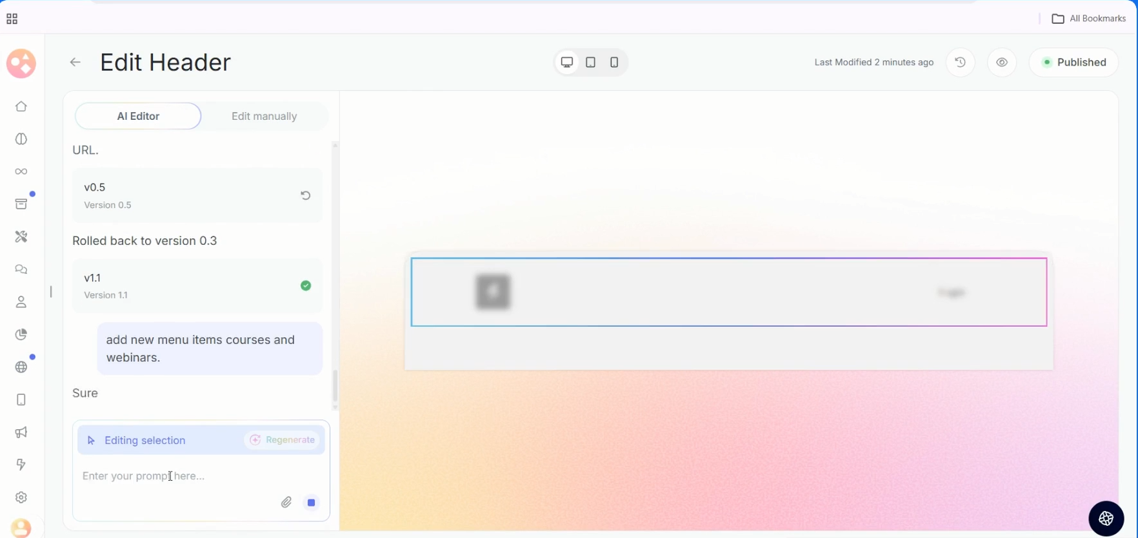Switch to tablet preview mode
The width and height of the screenshot is (1138, 538).
pyautogui.click(x=590, y=62)
